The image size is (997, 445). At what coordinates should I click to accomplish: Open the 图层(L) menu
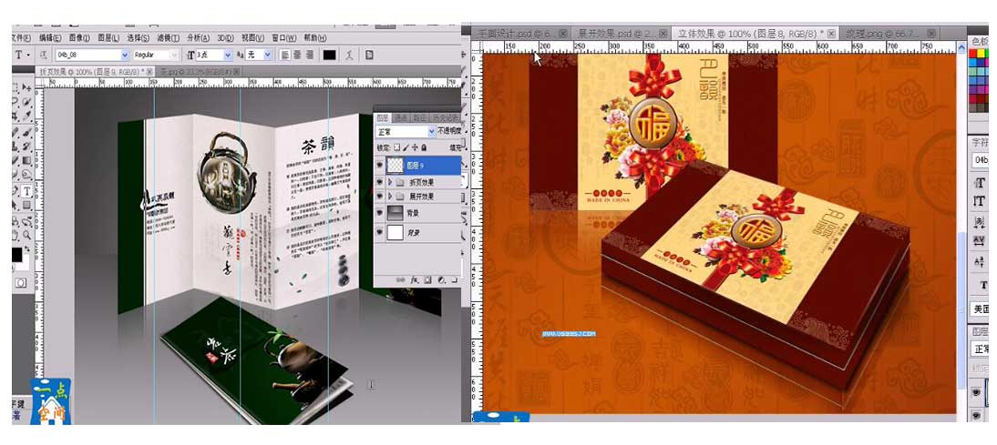(x=108, y=38)
